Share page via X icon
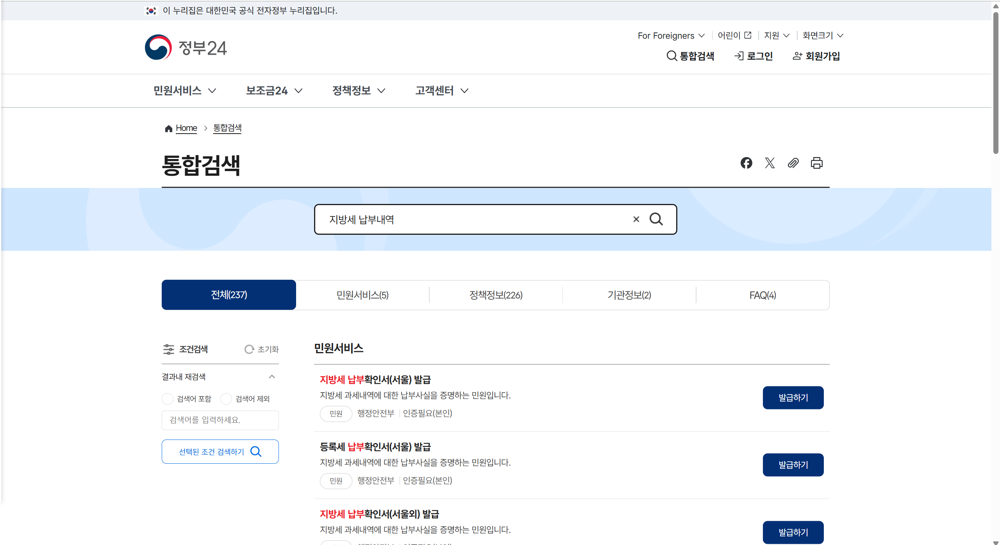Screen dimensions: 1000x545 coord(770,163)
